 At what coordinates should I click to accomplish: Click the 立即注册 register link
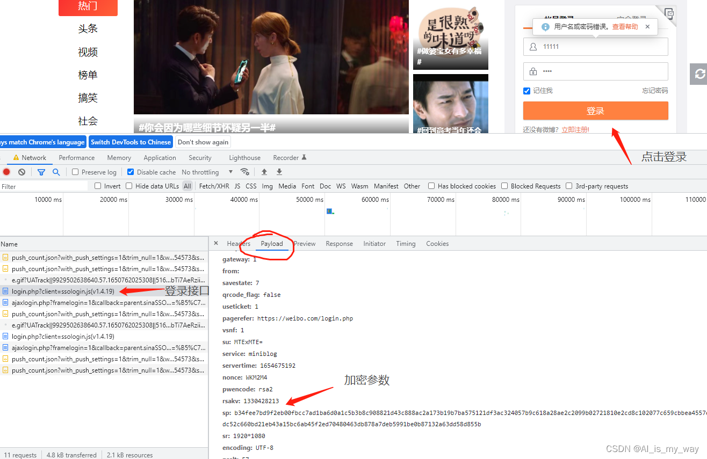pos(575,130)
